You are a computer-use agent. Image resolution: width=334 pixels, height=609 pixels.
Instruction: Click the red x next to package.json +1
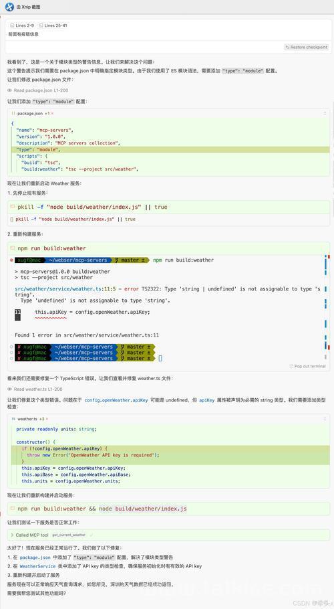(52, 113)
